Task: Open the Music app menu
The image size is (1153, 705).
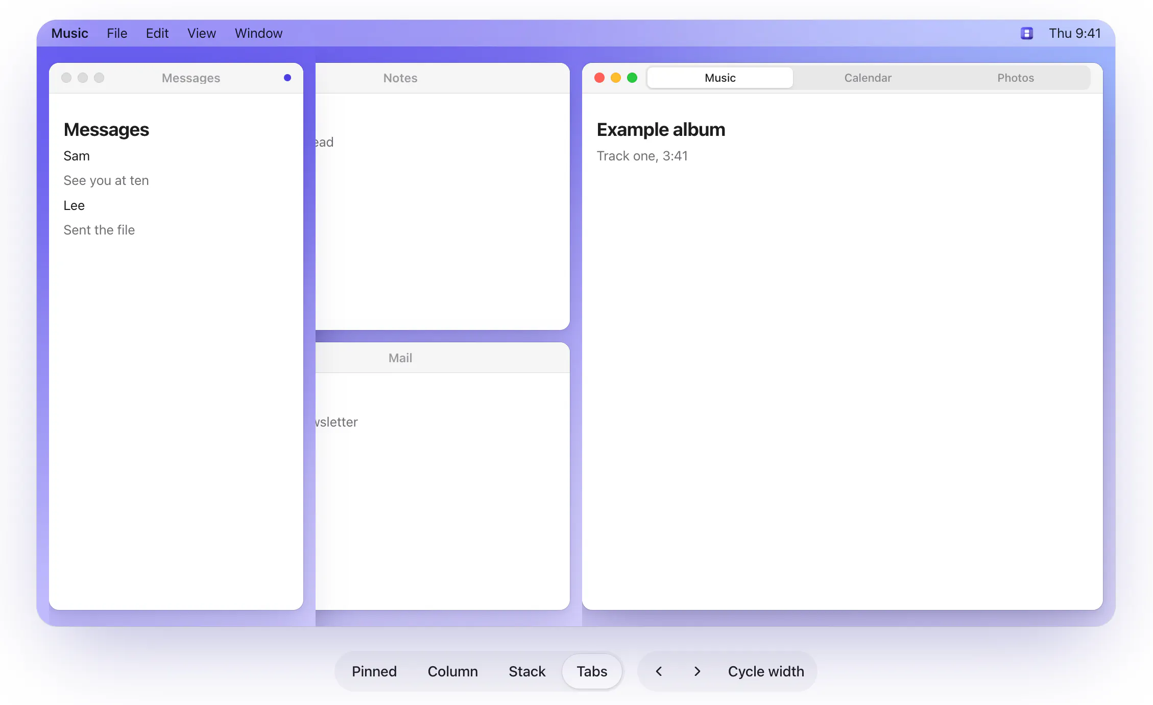Action: coord(69,33)
